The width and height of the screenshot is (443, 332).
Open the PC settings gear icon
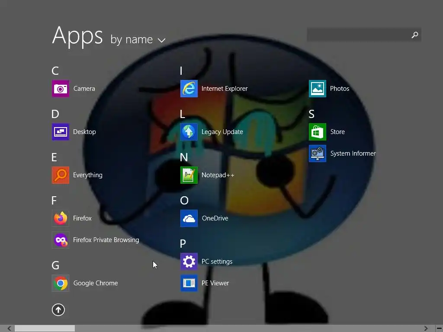[x=189, y=262]
